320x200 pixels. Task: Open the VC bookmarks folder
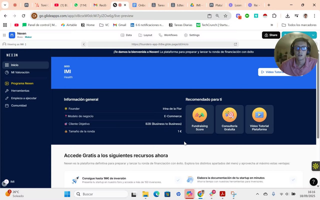(x=104, y=25)
